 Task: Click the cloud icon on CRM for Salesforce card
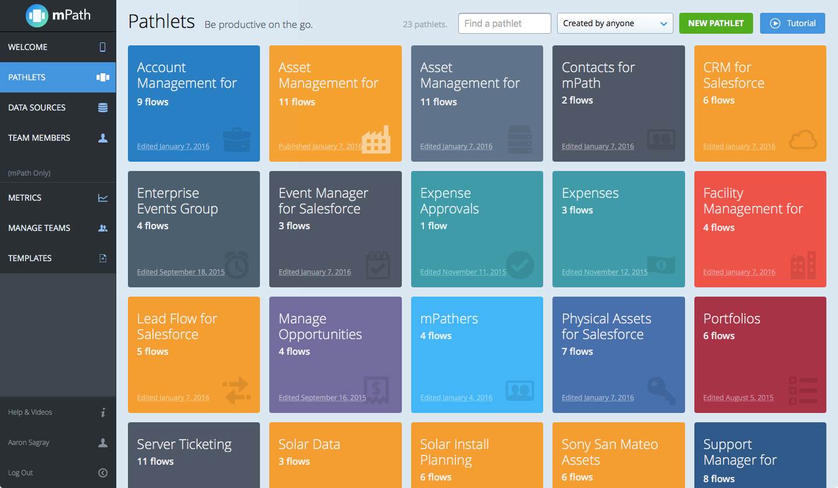803,140
